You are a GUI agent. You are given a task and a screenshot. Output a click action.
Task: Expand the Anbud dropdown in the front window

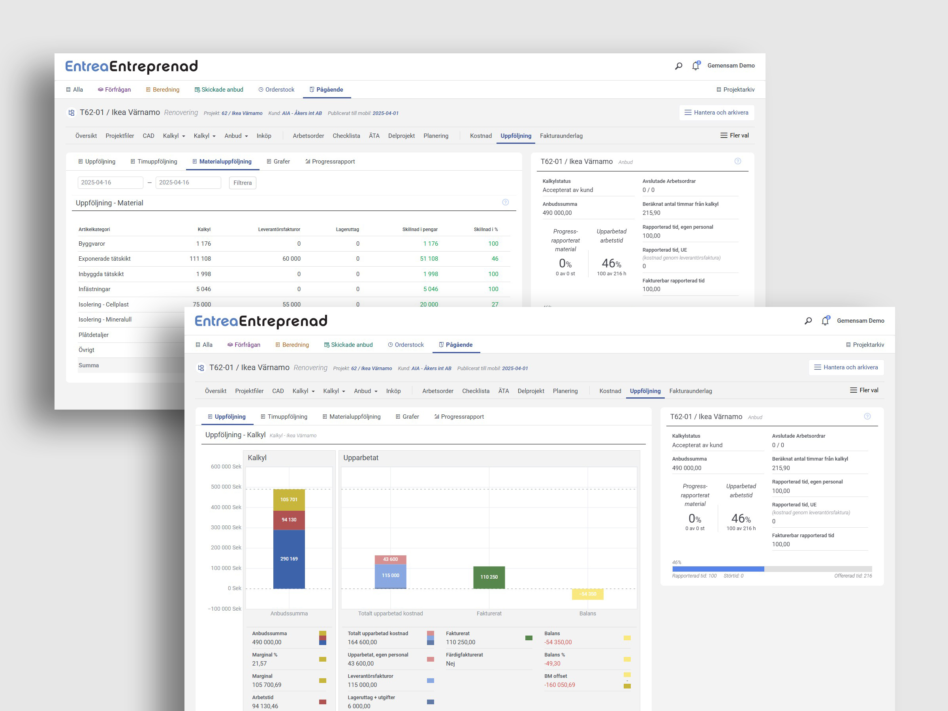click(365, 391)
